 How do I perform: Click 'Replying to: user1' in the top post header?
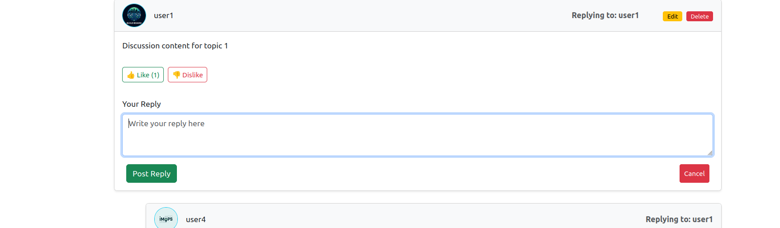point(605,15)
